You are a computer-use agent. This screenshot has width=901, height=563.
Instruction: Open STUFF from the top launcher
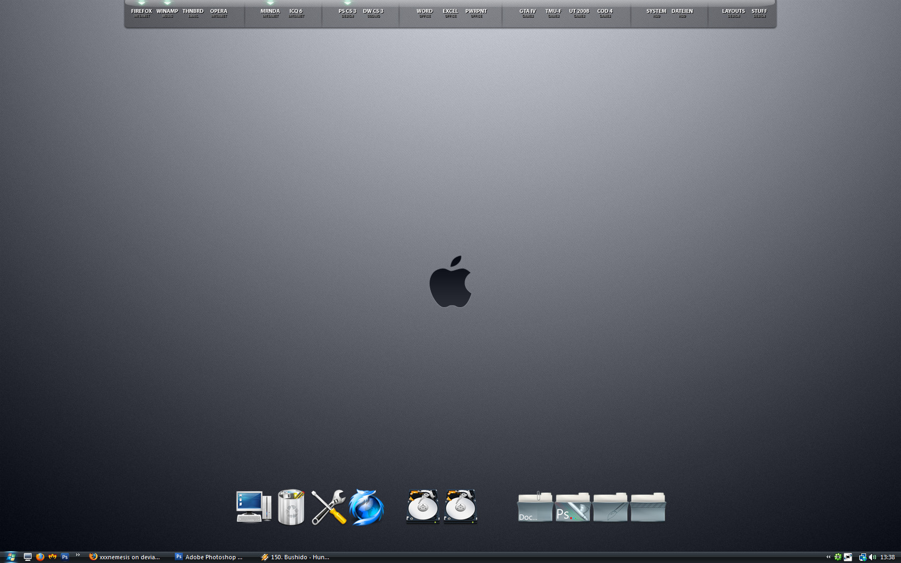[x=759, y=13]
